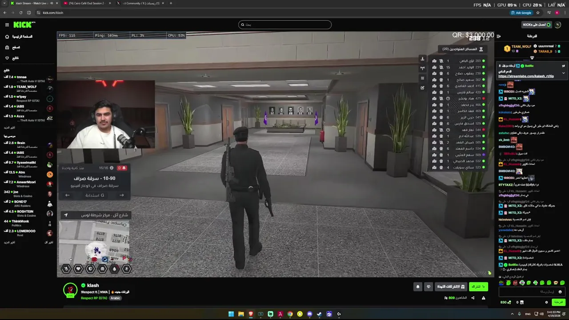Expand the pinned BotRix message chevron

(x=563, y=73)
